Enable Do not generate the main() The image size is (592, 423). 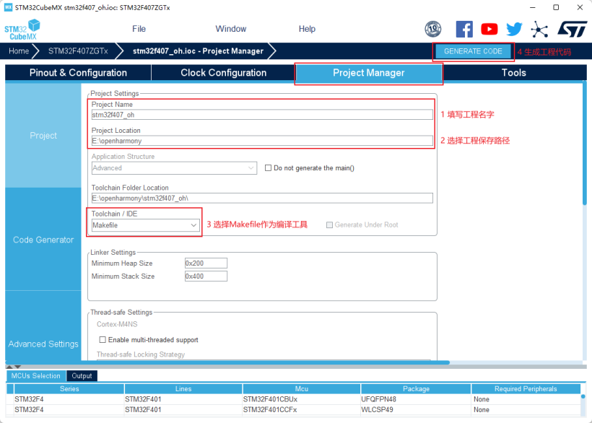pos(269,168)
